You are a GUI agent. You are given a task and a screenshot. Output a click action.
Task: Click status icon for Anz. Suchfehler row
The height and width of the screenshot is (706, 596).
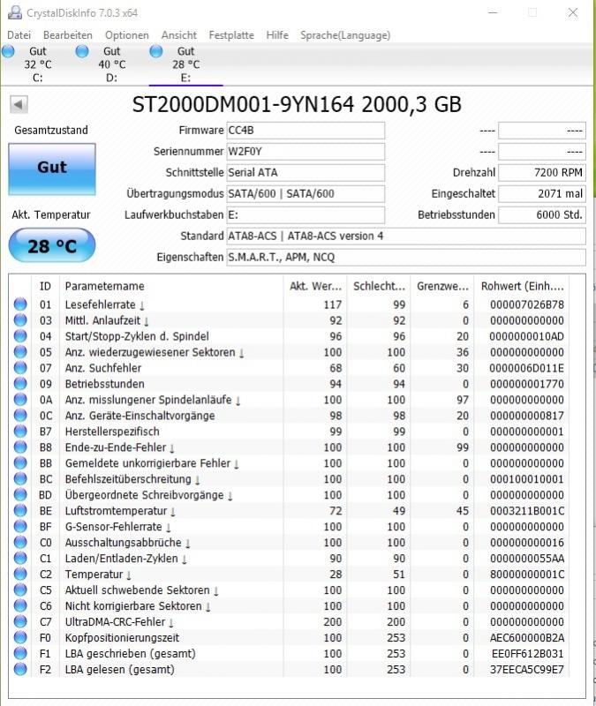tap(20, 368)
